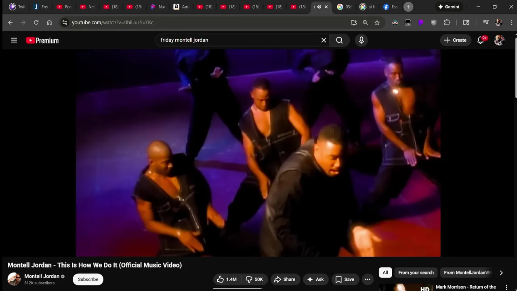Open the YouTube hamburger guide menu

(14, 40)
